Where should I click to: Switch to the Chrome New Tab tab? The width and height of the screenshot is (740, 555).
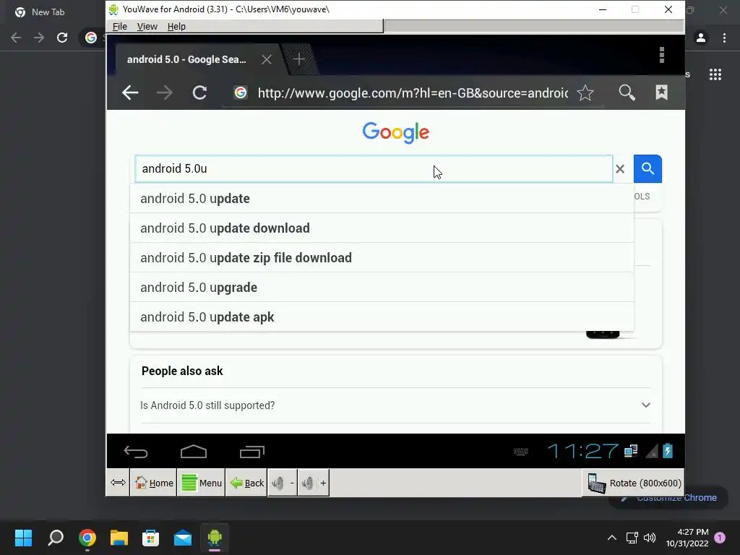[x=48, y=12]
